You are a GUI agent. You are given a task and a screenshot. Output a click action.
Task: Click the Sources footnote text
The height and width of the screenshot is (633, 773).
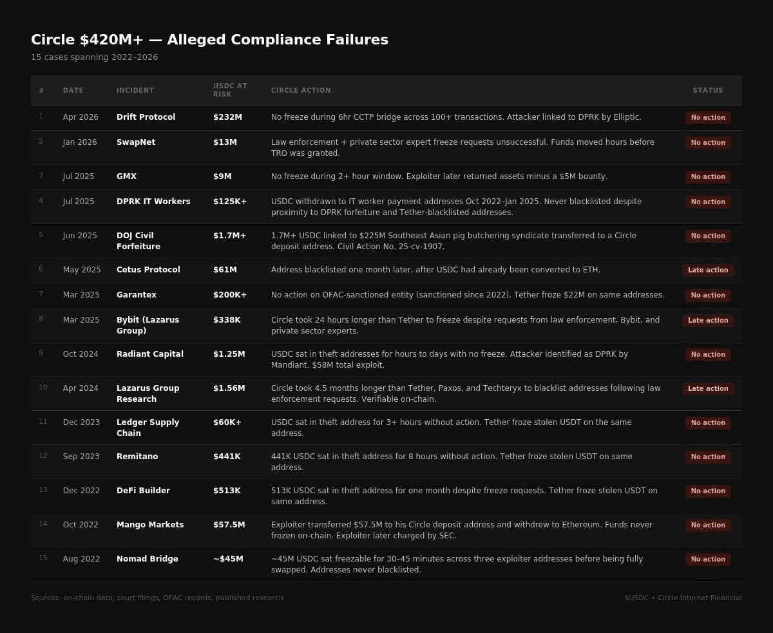[x=157, y=598]
